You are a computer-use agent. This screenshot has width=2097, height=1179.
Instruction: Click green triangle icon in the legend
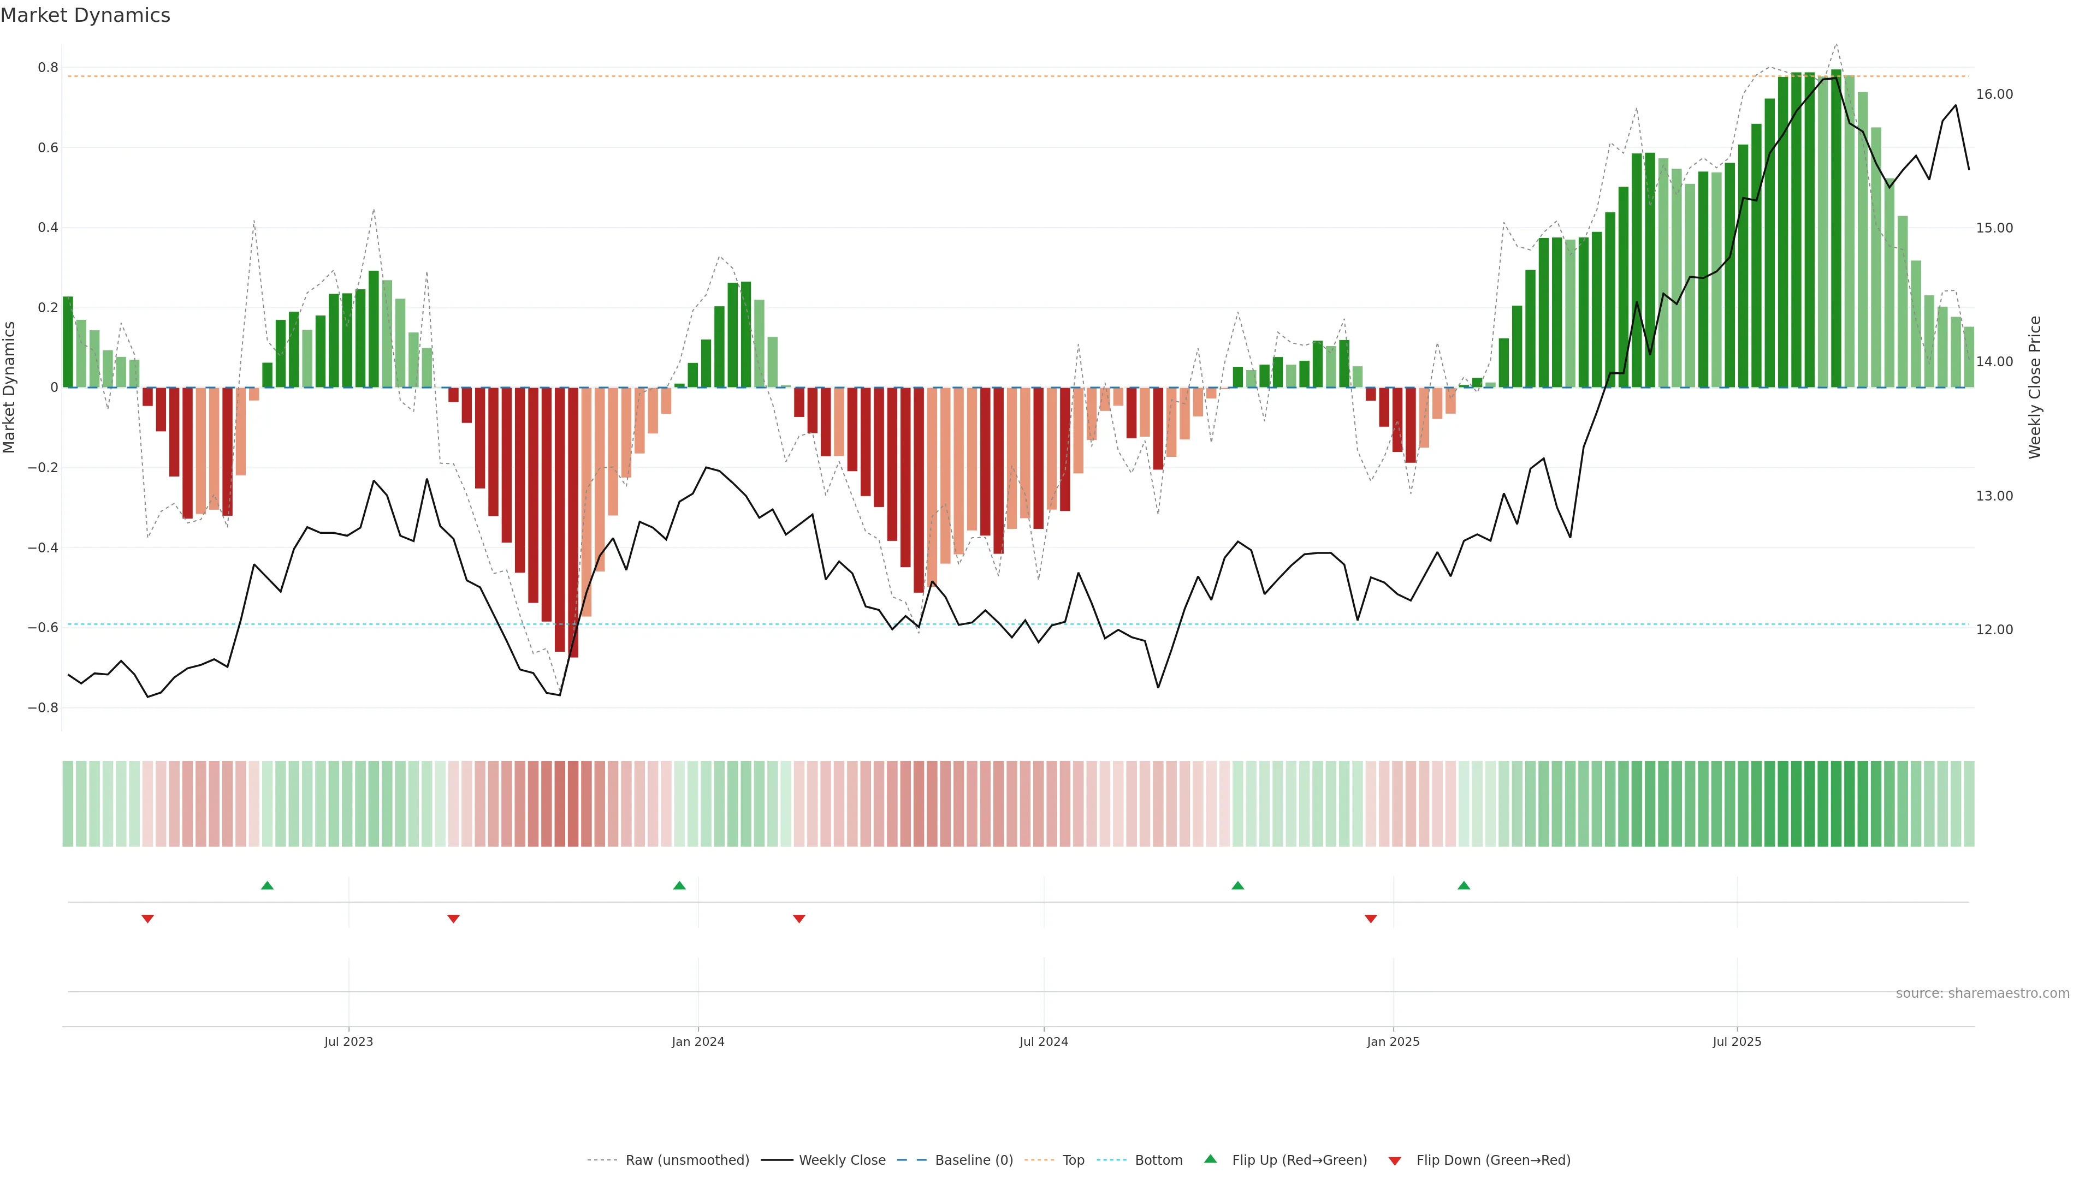(1211, 1159)
